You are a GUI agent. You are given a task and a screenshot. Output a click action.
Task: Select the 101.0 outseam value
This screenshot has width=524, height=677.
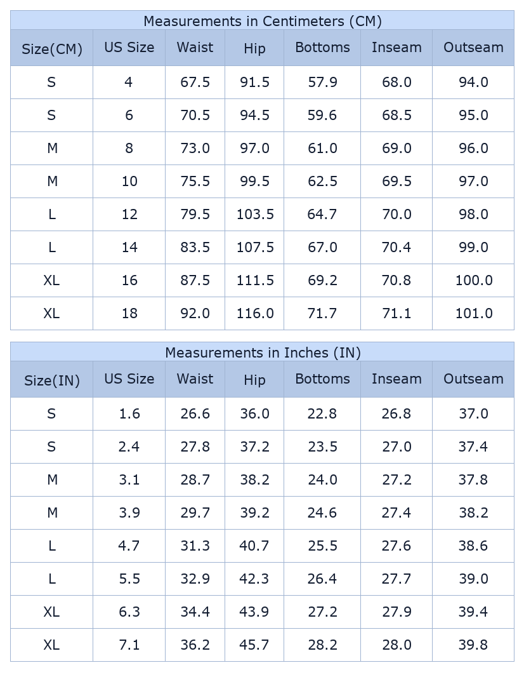pyautogui.click(x=473, y=314)
